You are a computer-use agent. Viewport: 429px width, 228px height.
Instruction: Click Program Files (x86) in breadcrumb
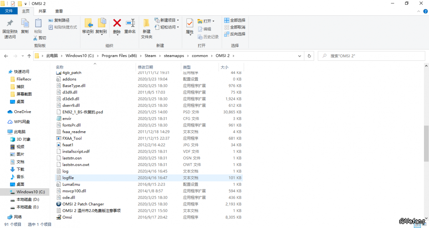119,56
